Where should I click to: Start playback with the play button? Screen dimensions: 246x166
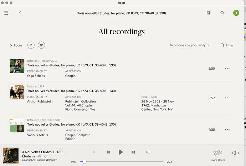click(x=121, y=152)
